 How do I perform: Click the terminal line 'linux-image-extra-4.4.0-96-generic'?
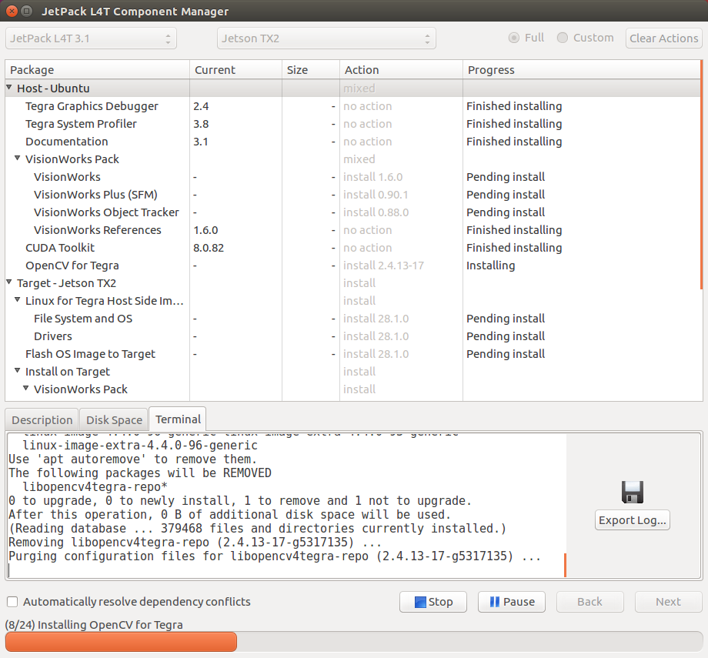click(140, 446)
